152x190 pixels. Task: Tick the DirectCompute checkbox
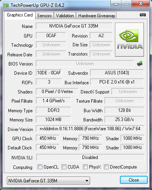coord(106,167)
